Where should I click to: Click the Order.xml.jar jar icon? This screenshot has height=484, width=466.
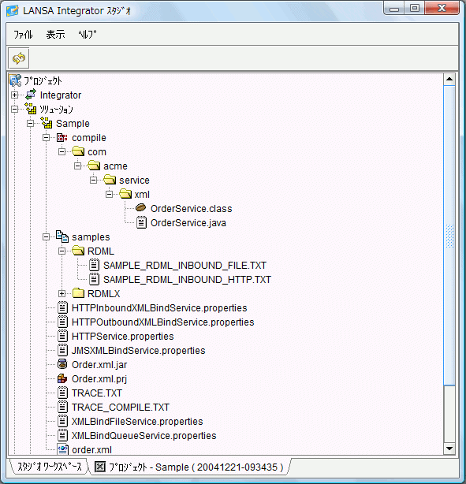(62, 364)
